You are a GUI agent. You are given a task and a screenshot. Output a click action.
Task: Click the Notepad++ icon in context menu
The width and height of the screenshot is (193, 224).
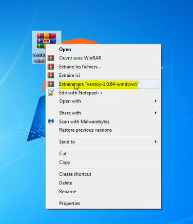[51, 93]
